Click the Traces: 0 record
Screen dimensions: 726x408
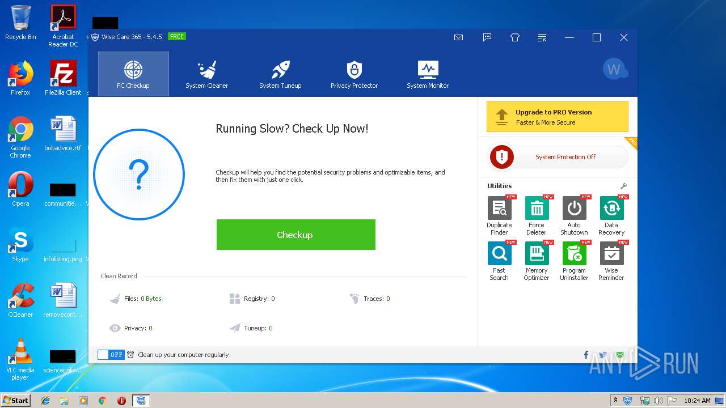[370, 299]
